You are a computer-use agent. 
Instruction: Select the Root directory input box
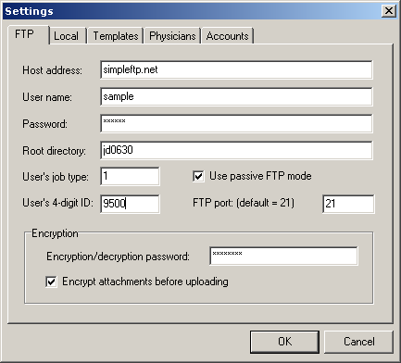(236, 150)
